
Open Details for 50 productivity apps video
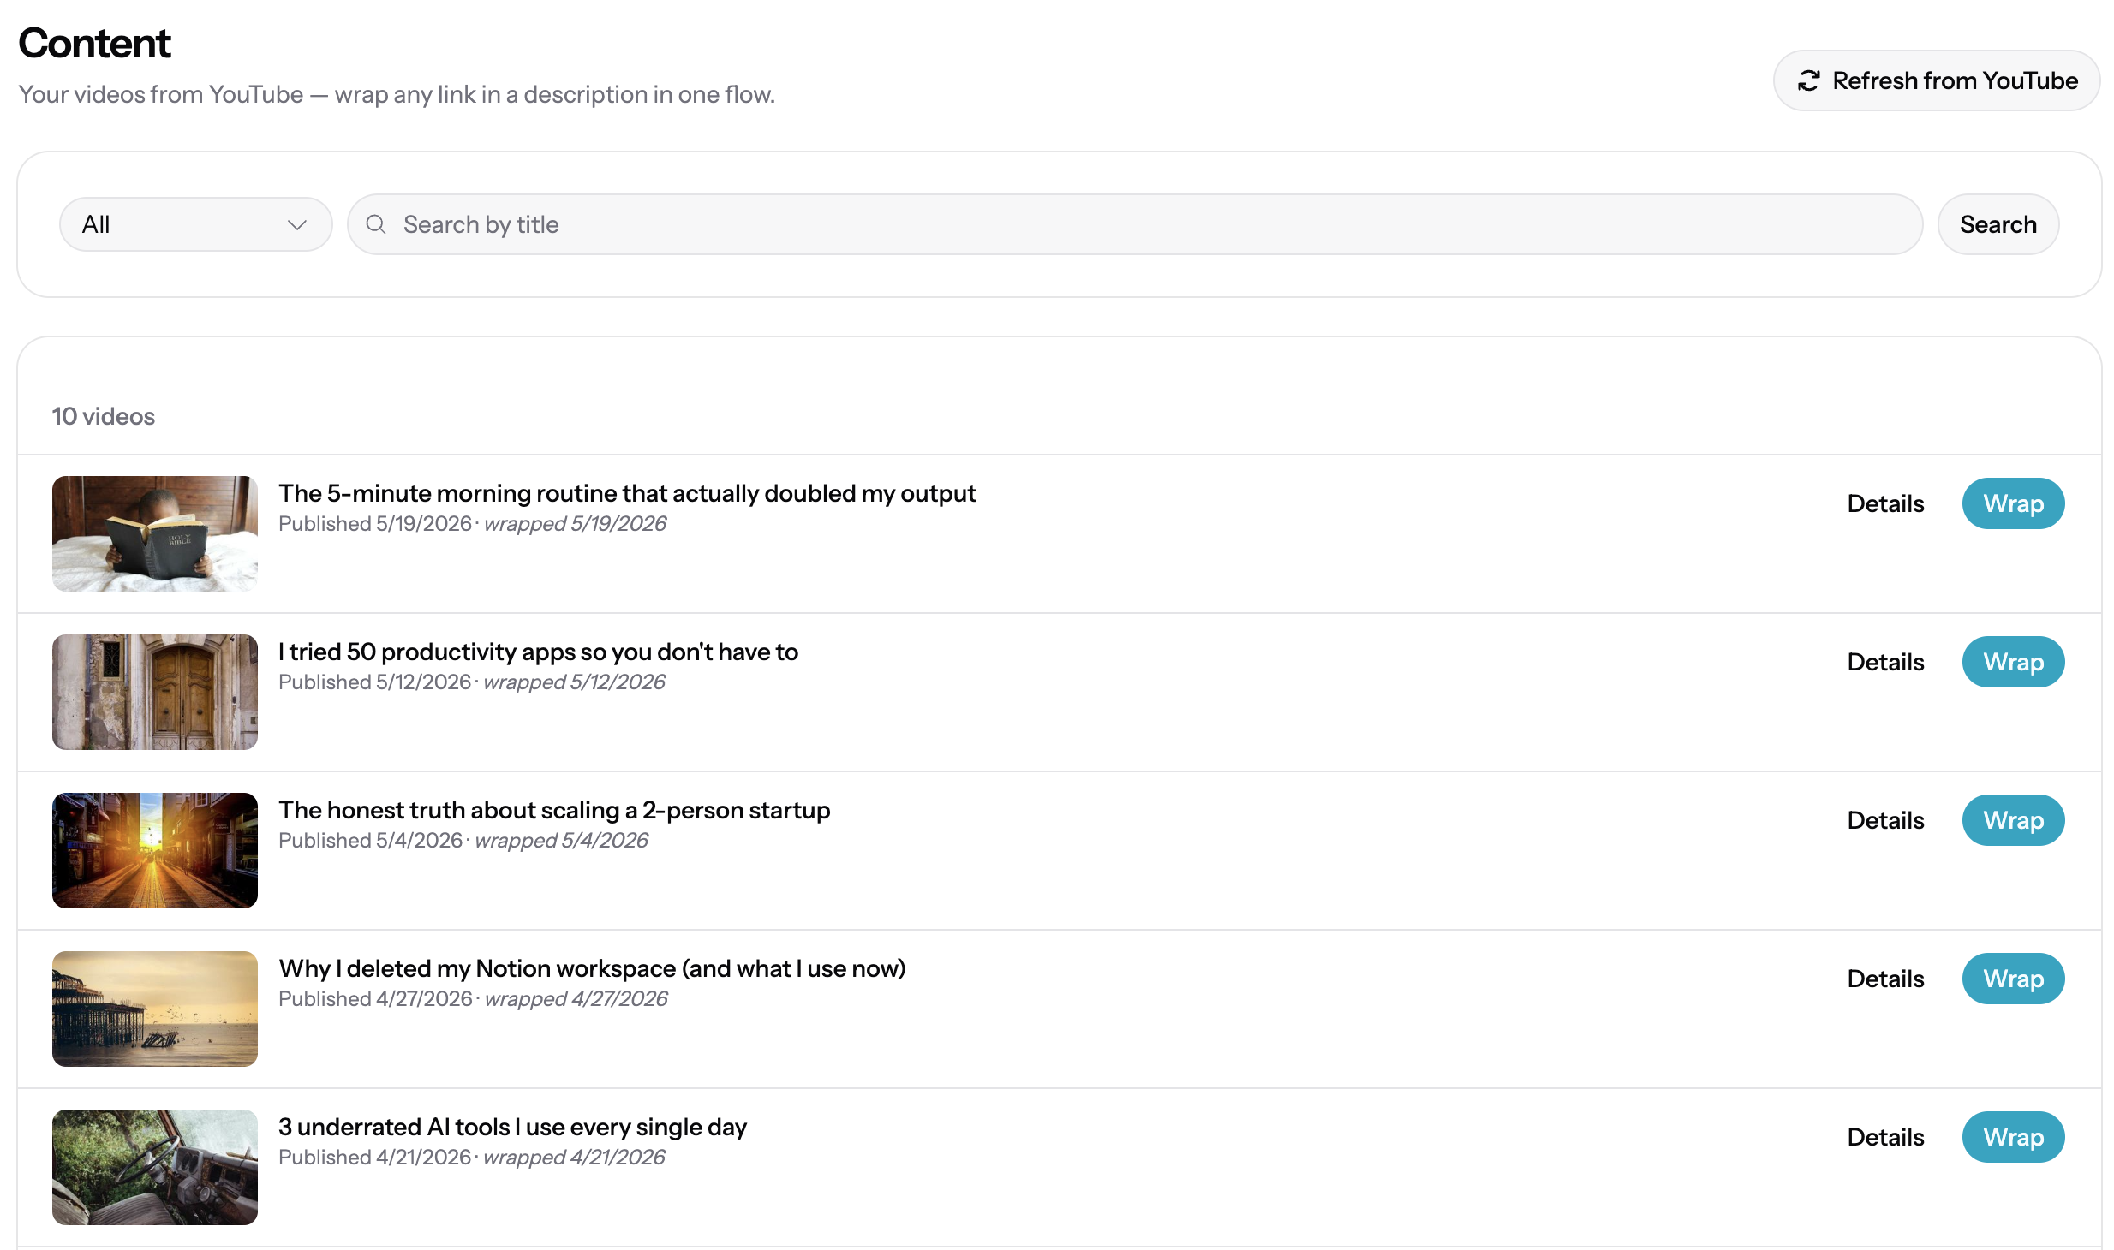coord(1885,662)
